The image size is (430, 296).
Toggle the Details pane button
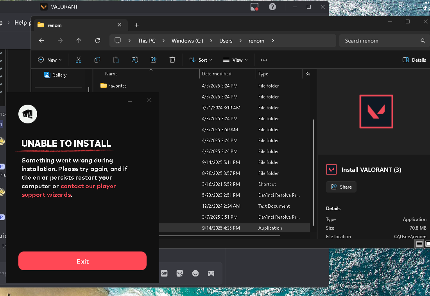tap(414, 60)
